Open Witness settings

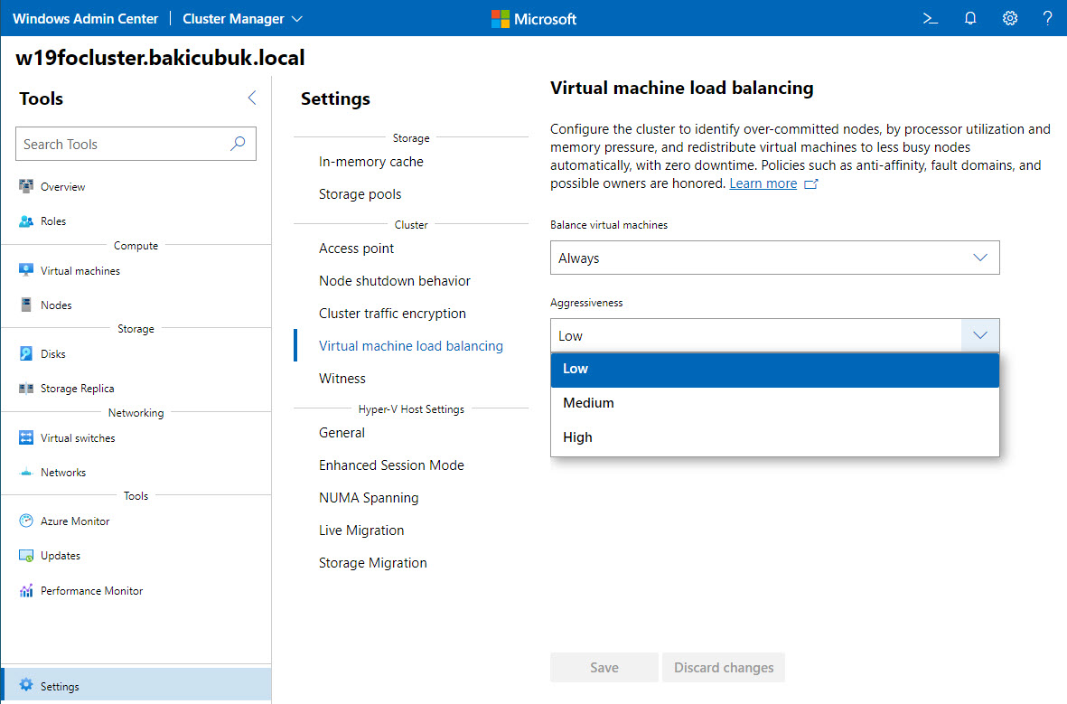[x=342, y=379]
